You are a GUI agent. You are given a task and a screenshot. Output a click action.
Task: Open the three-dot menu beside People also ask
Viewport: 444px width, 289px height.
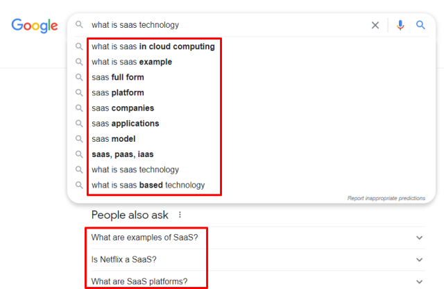[x=180, y=215]
